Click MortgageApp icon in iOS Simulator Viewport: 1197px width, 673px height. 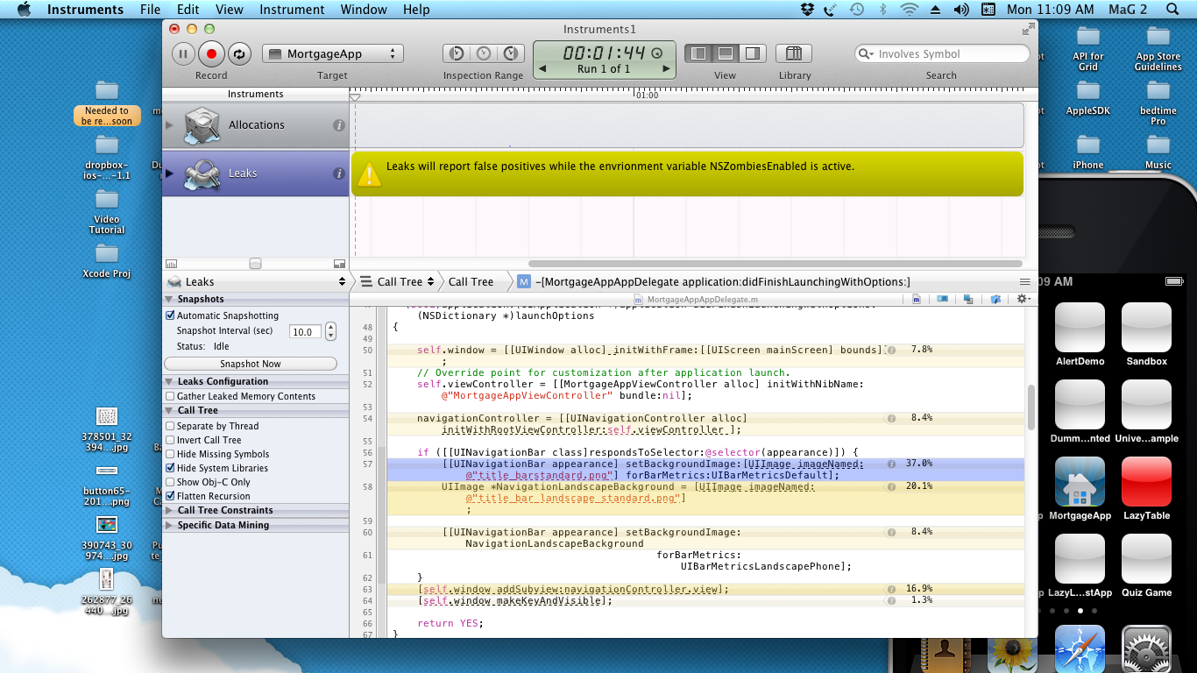(x=1080, y=482)
